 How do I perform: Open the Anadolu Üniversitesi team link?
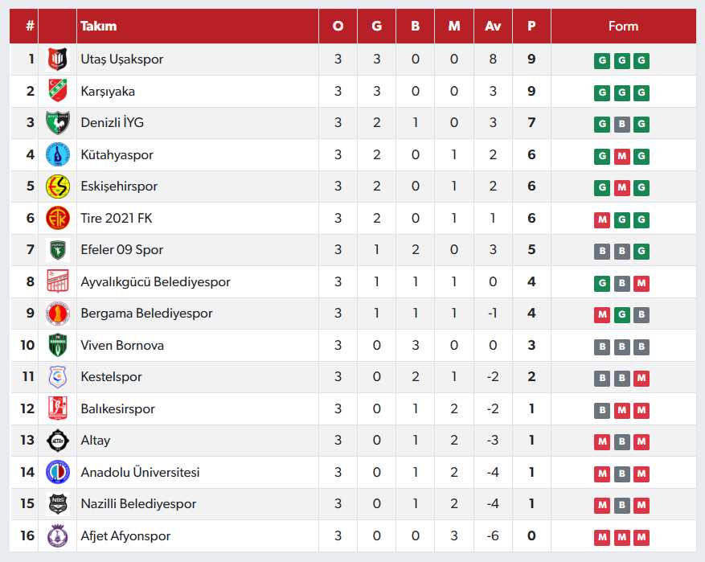pyautogui.click(x=140, y=473)
